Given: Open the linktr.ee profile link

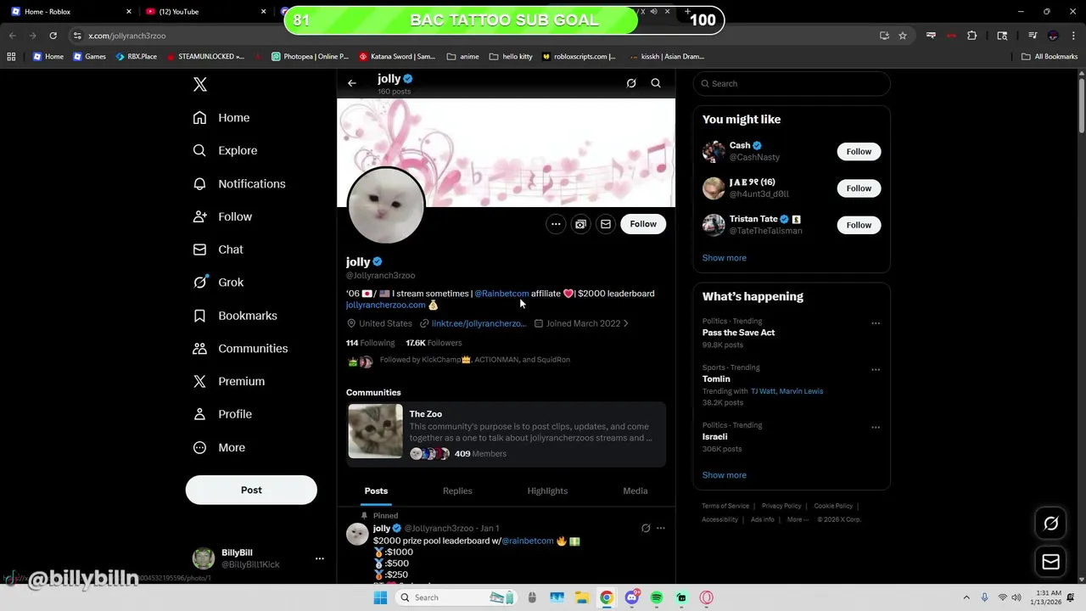Looking at the screenshot, I should click(x=479, y=323).
